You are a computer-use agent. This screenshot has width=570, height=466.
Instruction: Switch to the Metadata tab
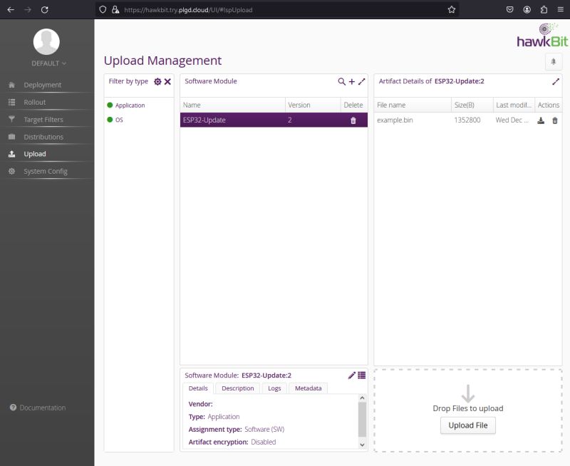coord(309,388)
